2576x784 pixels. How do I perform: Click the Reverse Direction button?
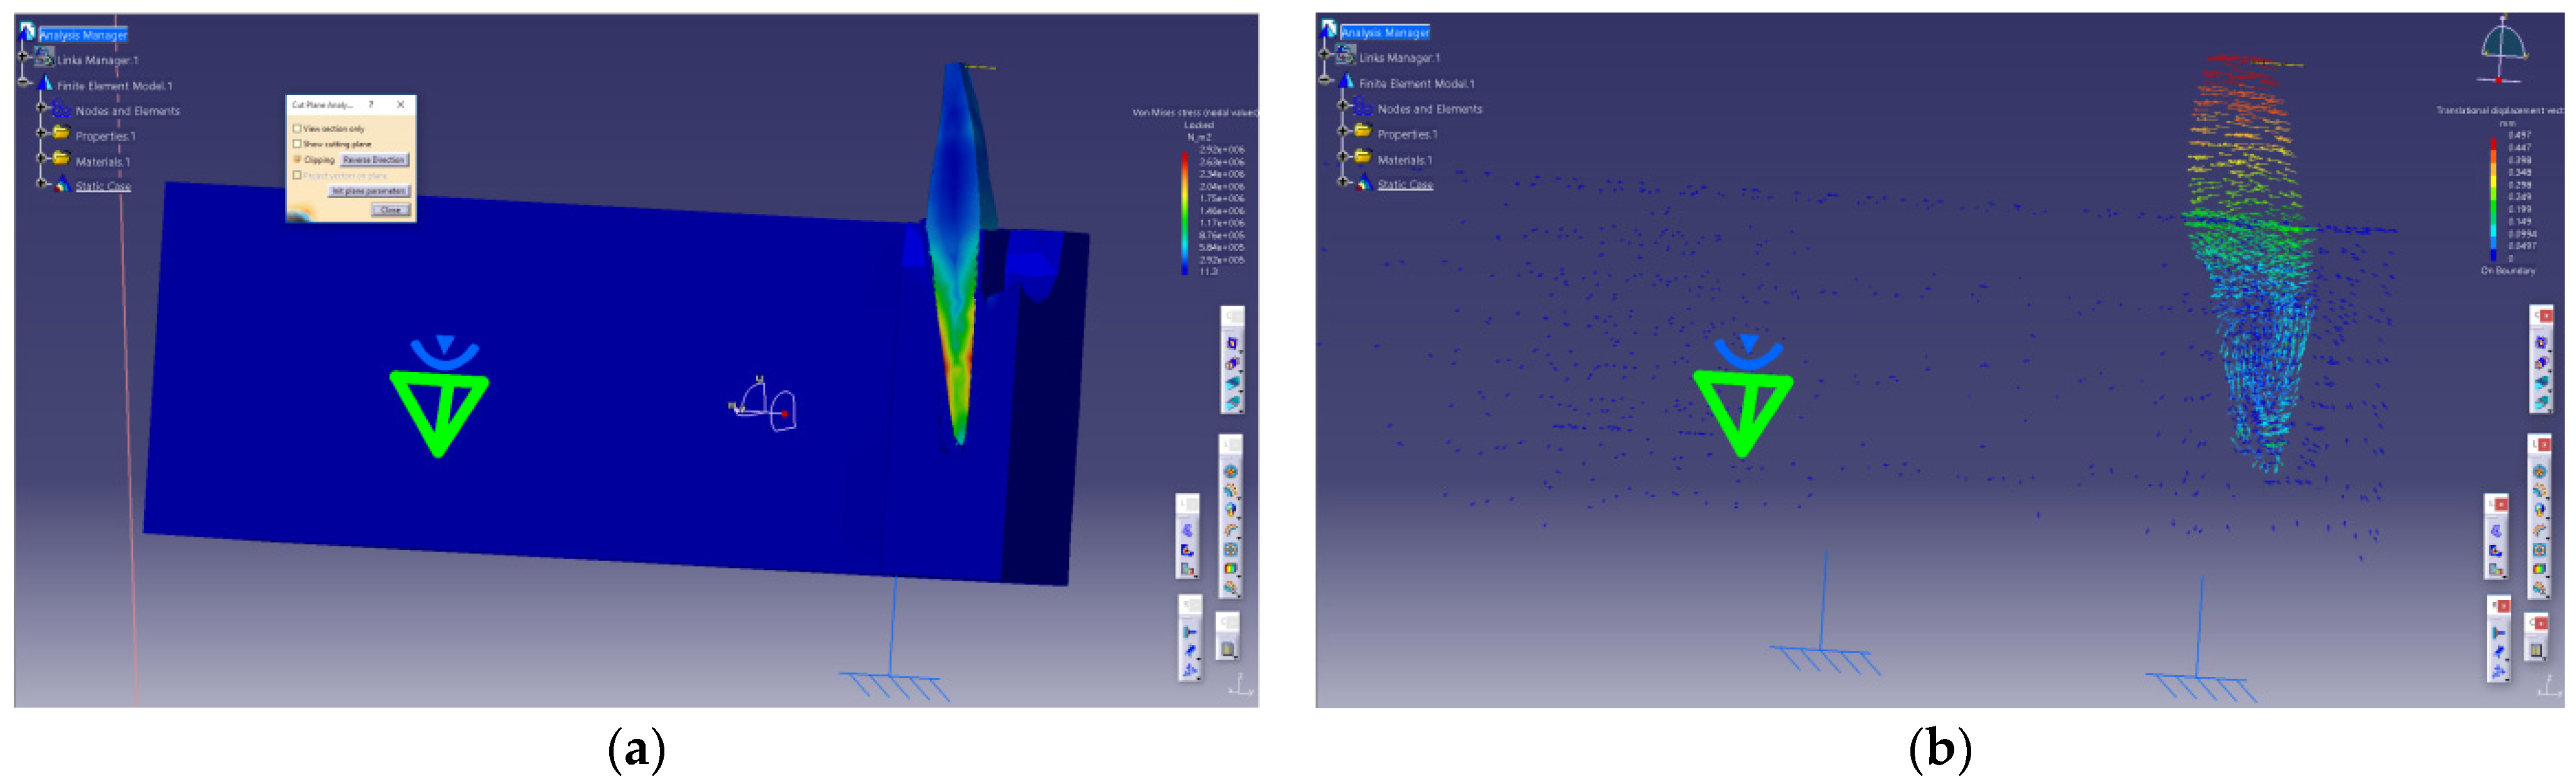pyautogui.click(x=374, y=160)
